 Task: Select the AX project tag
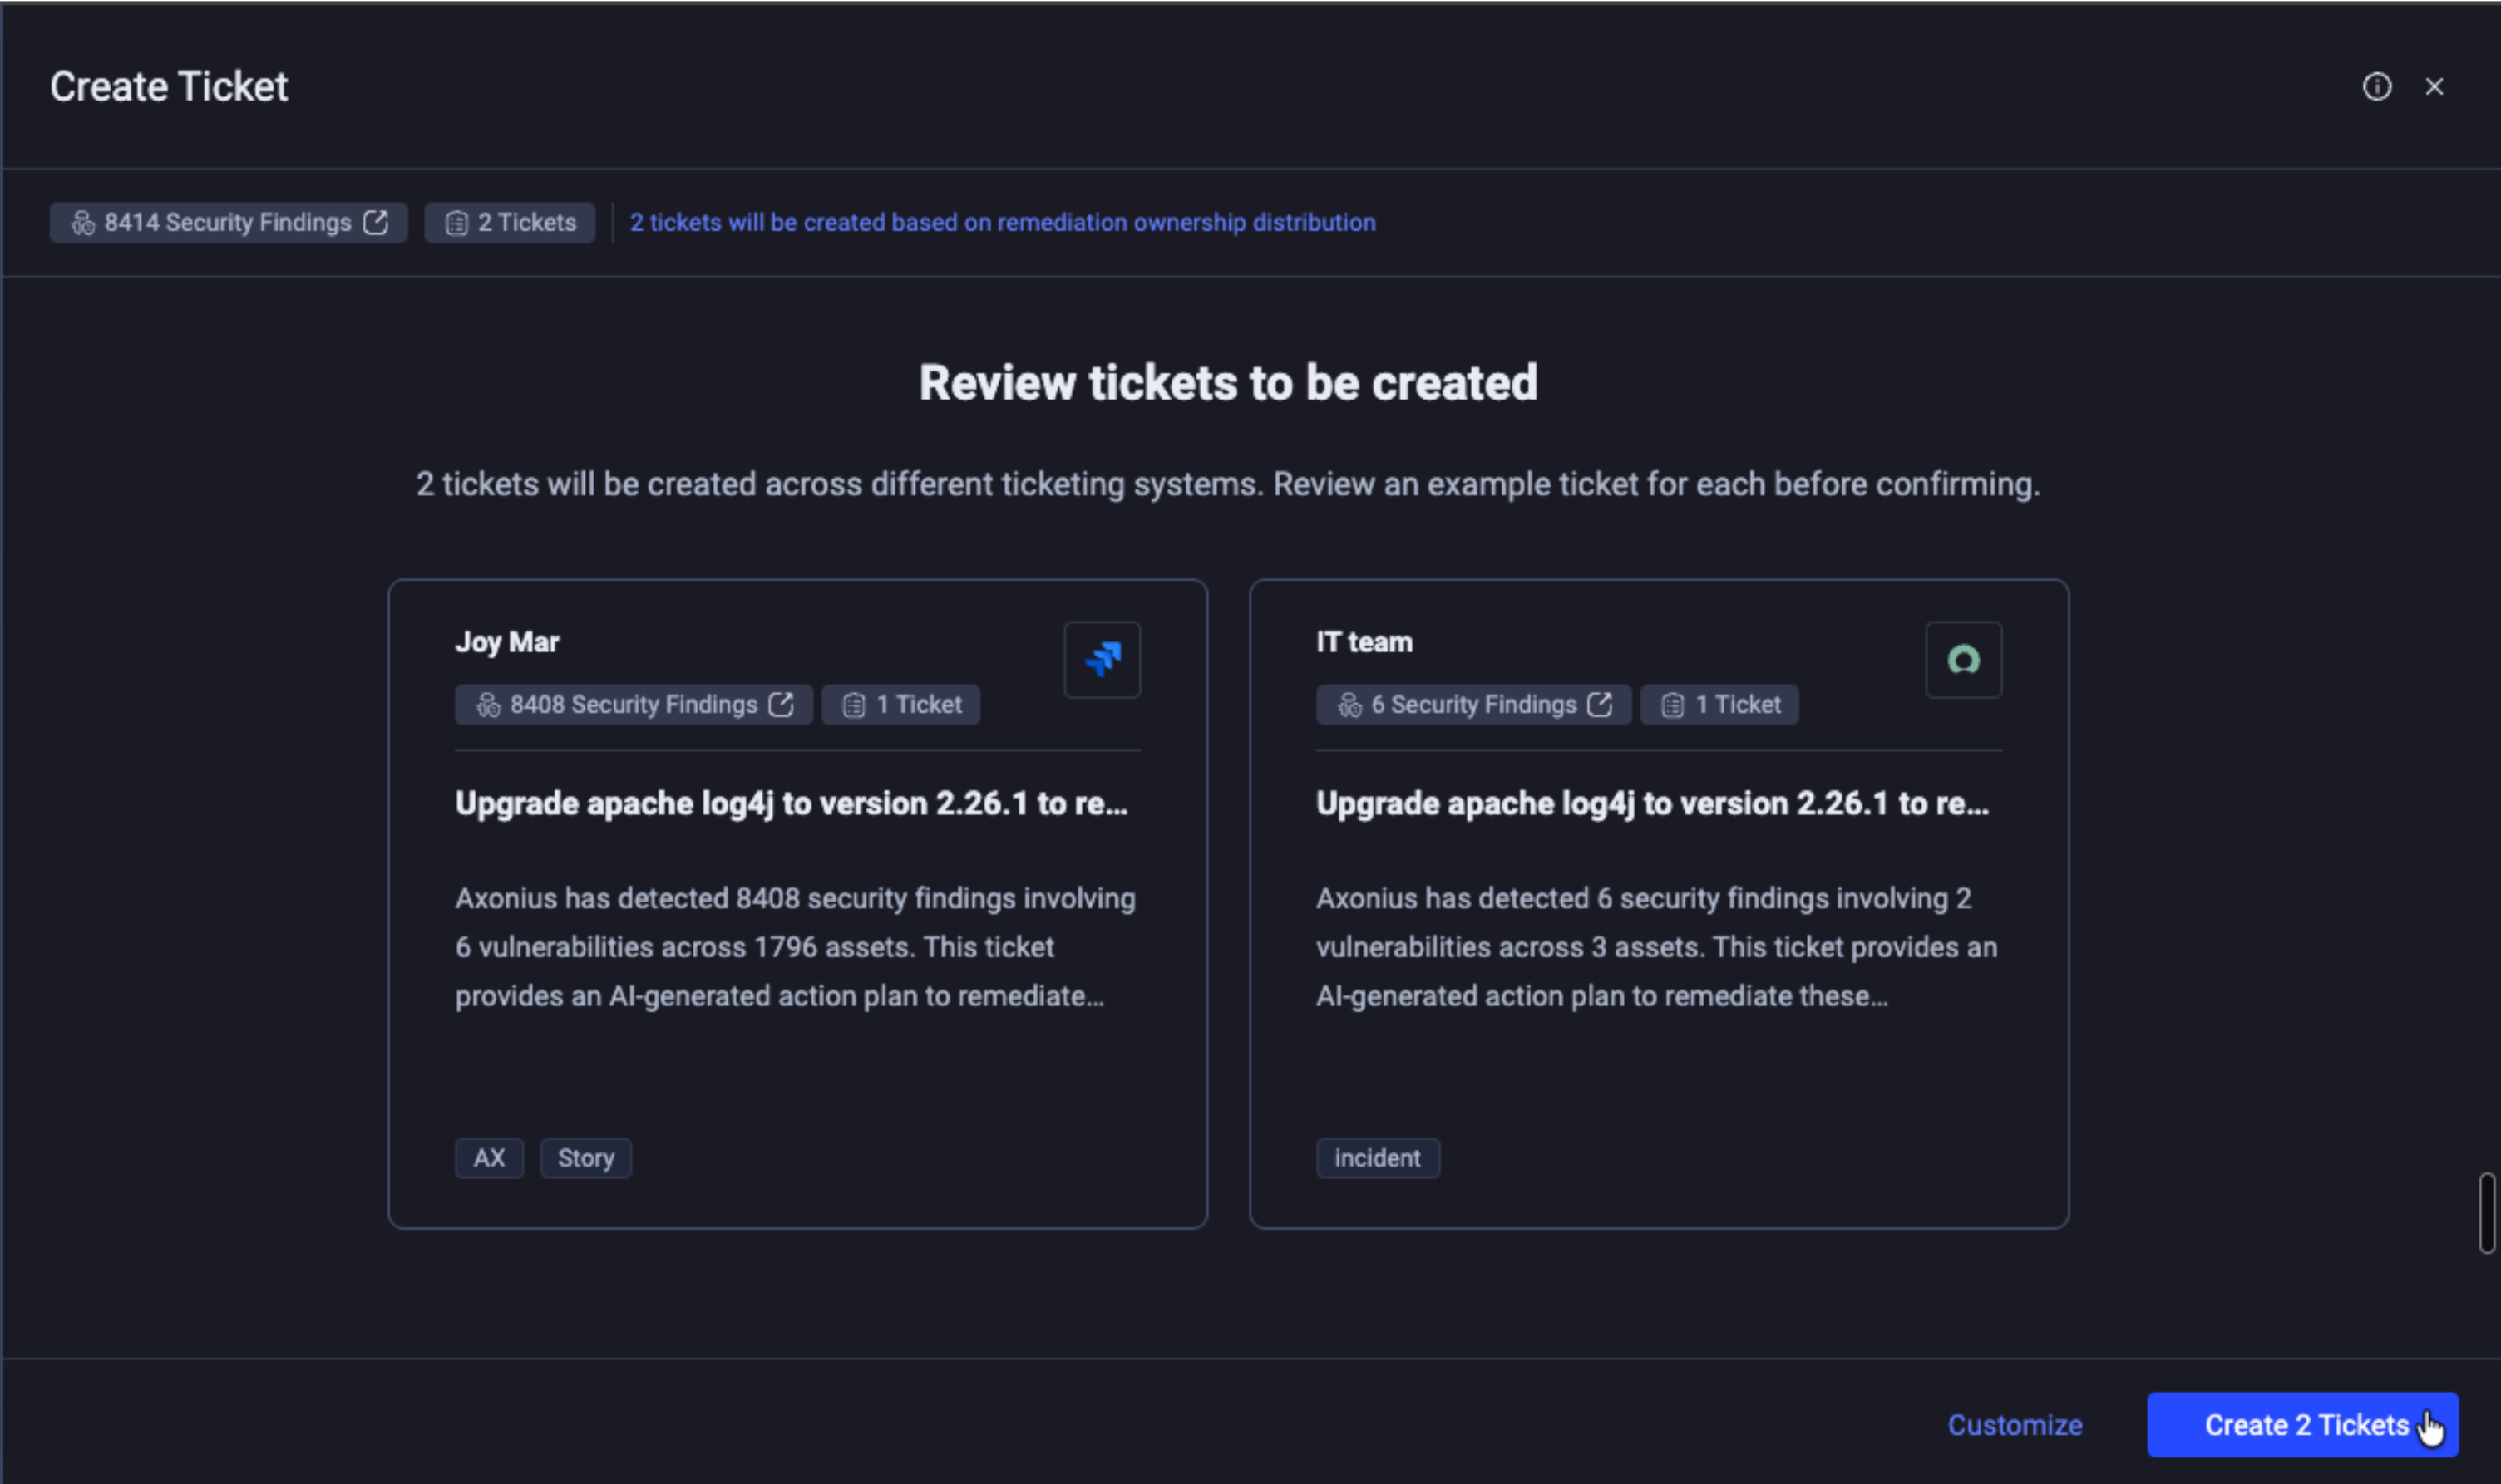pos(489,1158)
